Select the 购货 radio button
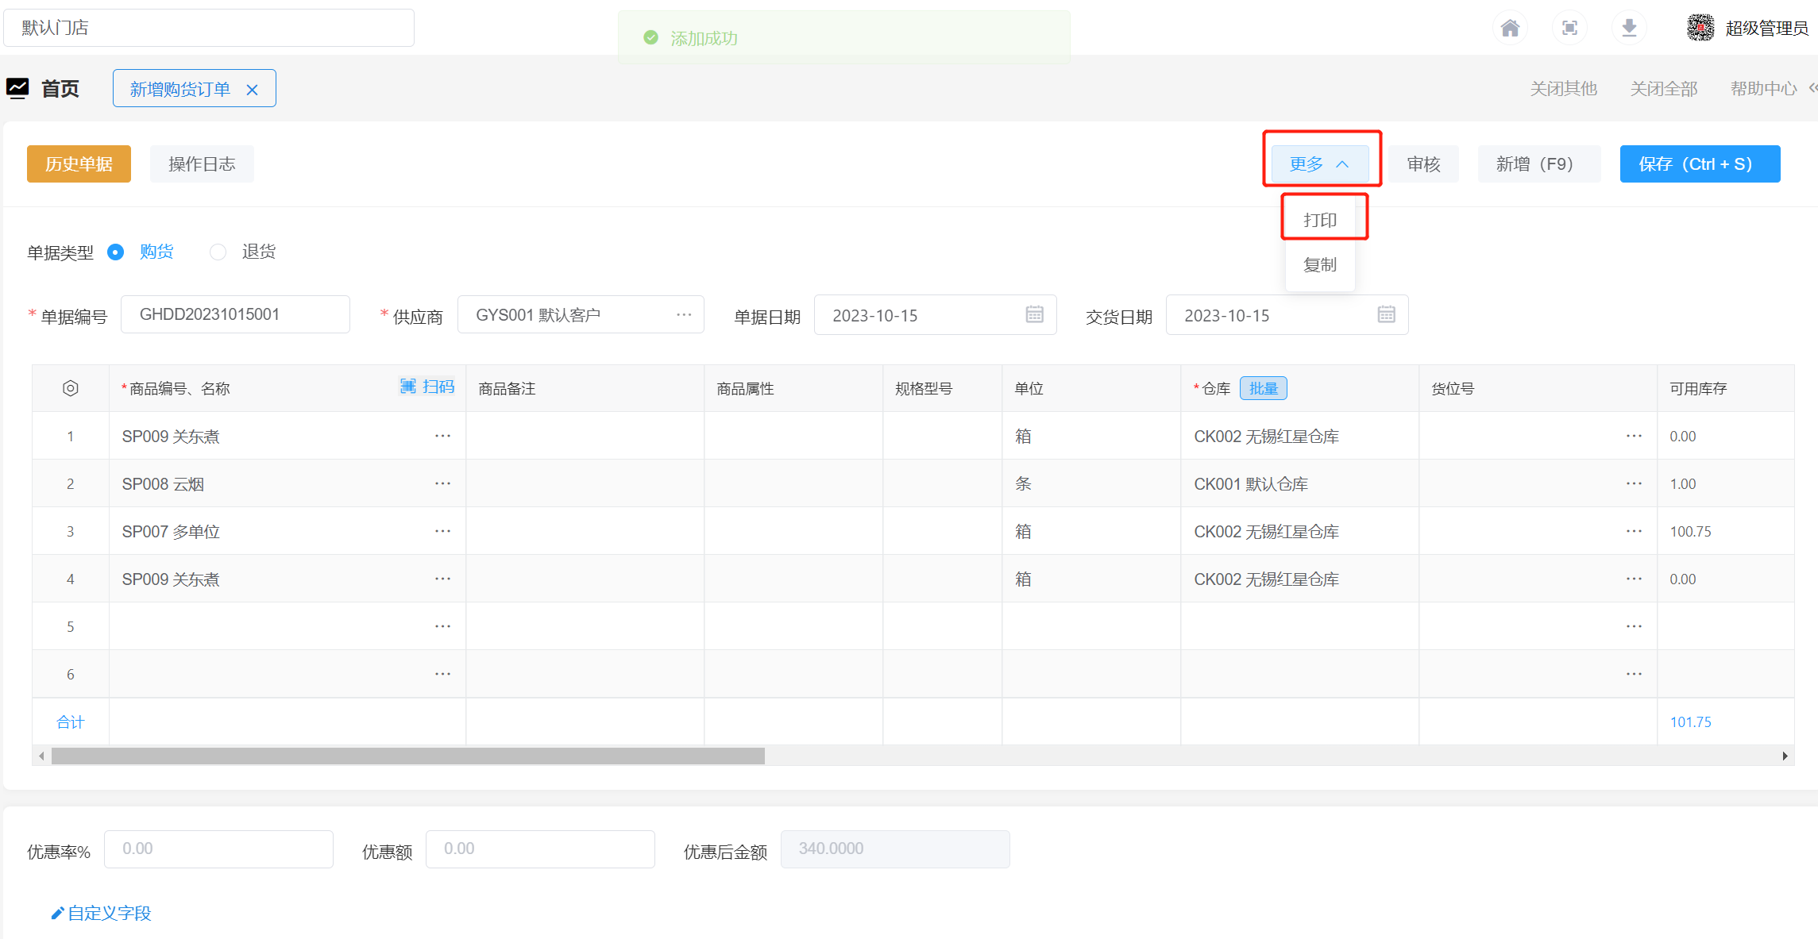The image size is (1818, 939). tap(116, 252)
